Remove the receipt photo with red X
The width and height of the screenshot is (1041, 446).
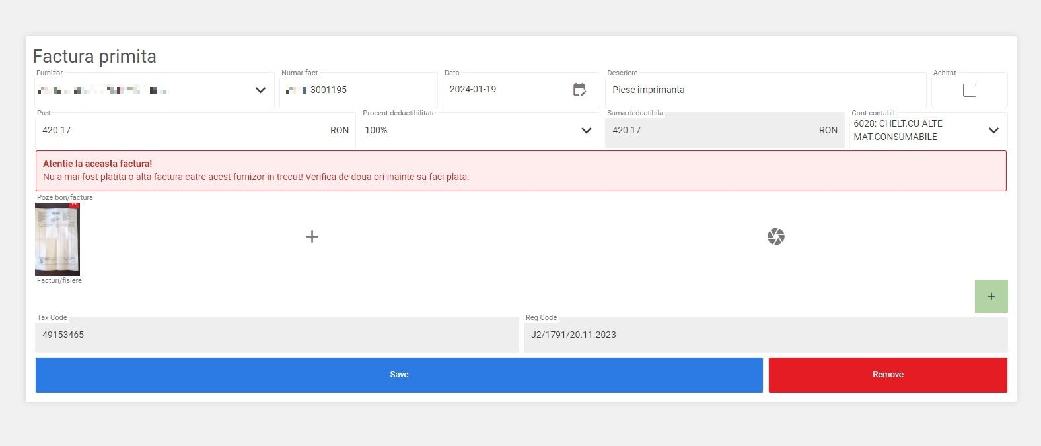click(x=74, y=205)
